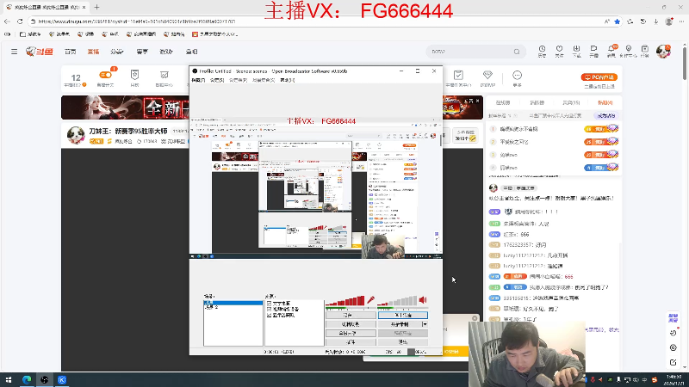Open the Scene Collection menu in OBS
The height and width of the screenshot is (387, 689).
[x=264, y=80]
